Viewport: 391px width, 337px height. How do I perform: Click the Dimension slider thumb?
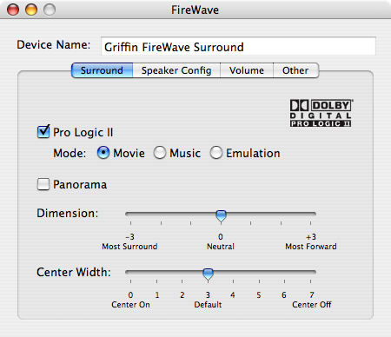pyautogui.click(x=221, y=216)
